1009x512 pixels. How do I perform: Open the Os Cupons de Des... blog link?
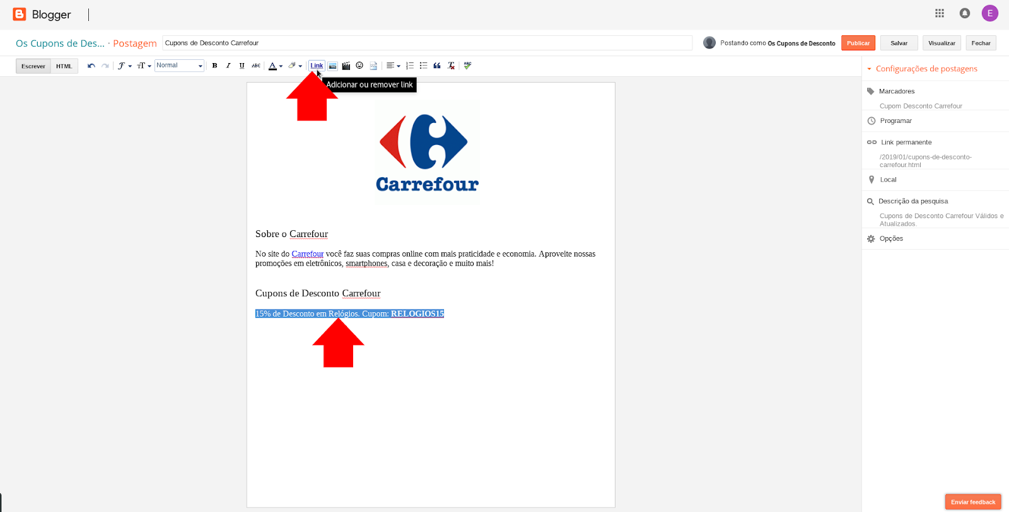coord(60,44)
